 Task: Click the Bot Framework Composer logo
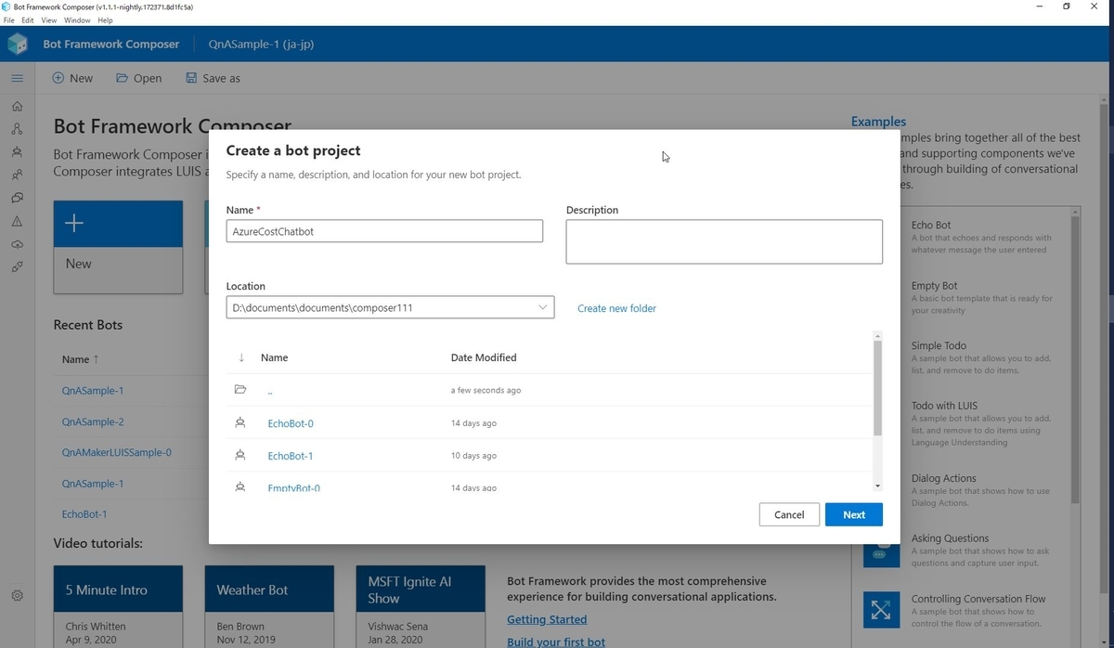coord(18,44)
